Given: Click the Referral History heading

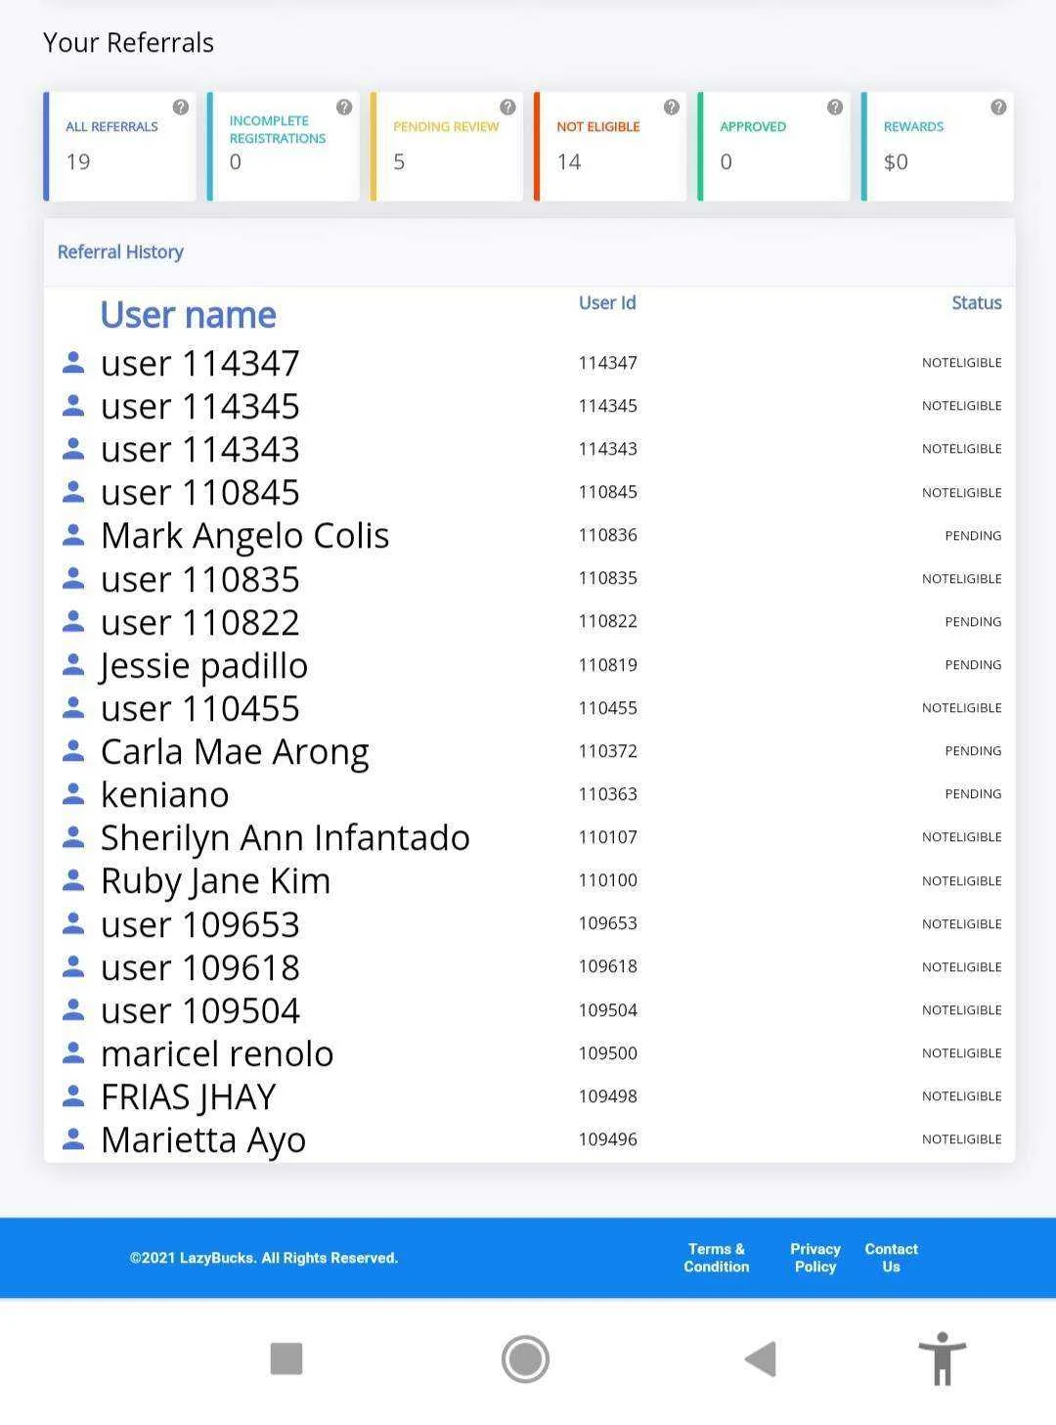Looking at the screenshot, I should 120,252.
